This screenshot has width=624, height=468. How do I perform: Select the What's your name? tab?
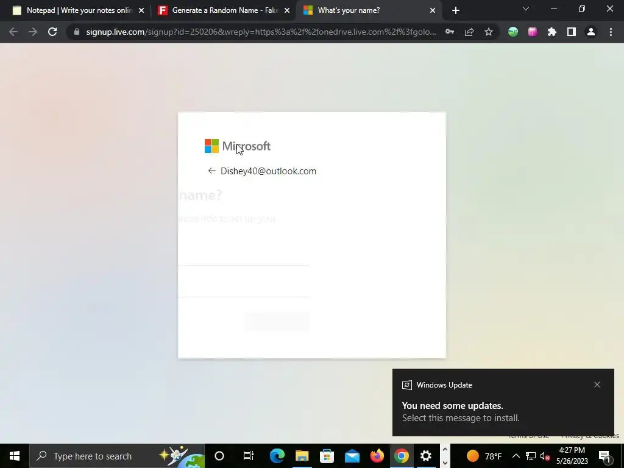[369, 10]
